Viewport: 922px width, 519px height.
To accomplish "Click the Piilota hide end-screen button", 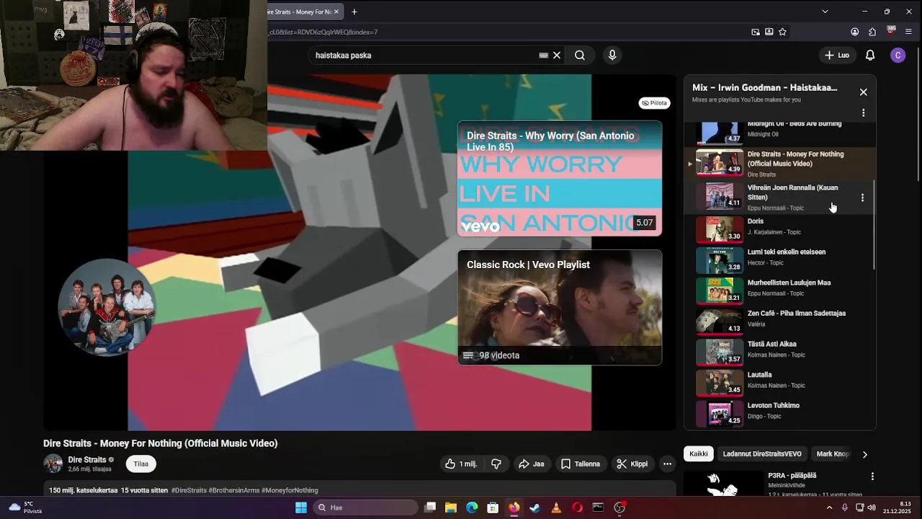I will 654,103.
